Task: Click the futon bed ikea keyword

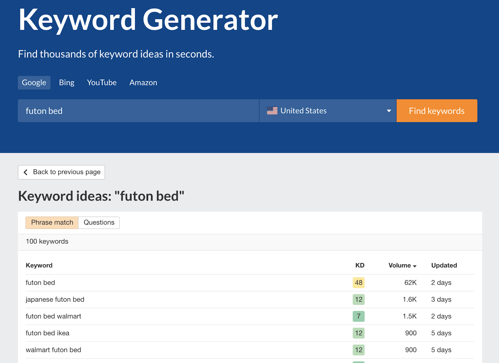Action: coord(47,333)
